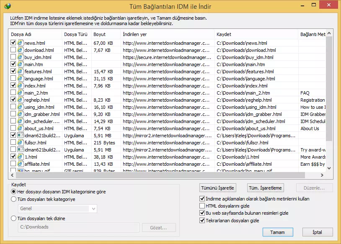Sort by 'Boyut' column header
Screen dimensions: 341x244
click(106, 34)
